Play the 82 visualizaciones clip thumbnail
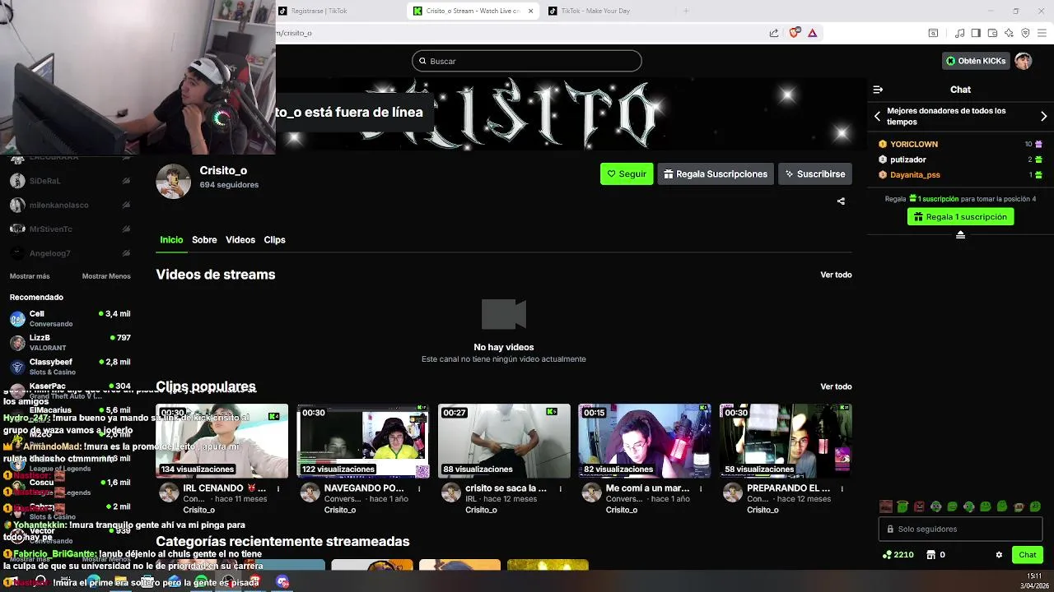The image size is (1054, 592). pos(645,441)
